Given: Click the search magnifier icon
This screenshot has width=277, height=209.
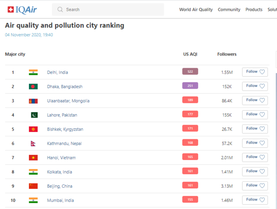Looking at the screenshot, I should click(60, 10).
